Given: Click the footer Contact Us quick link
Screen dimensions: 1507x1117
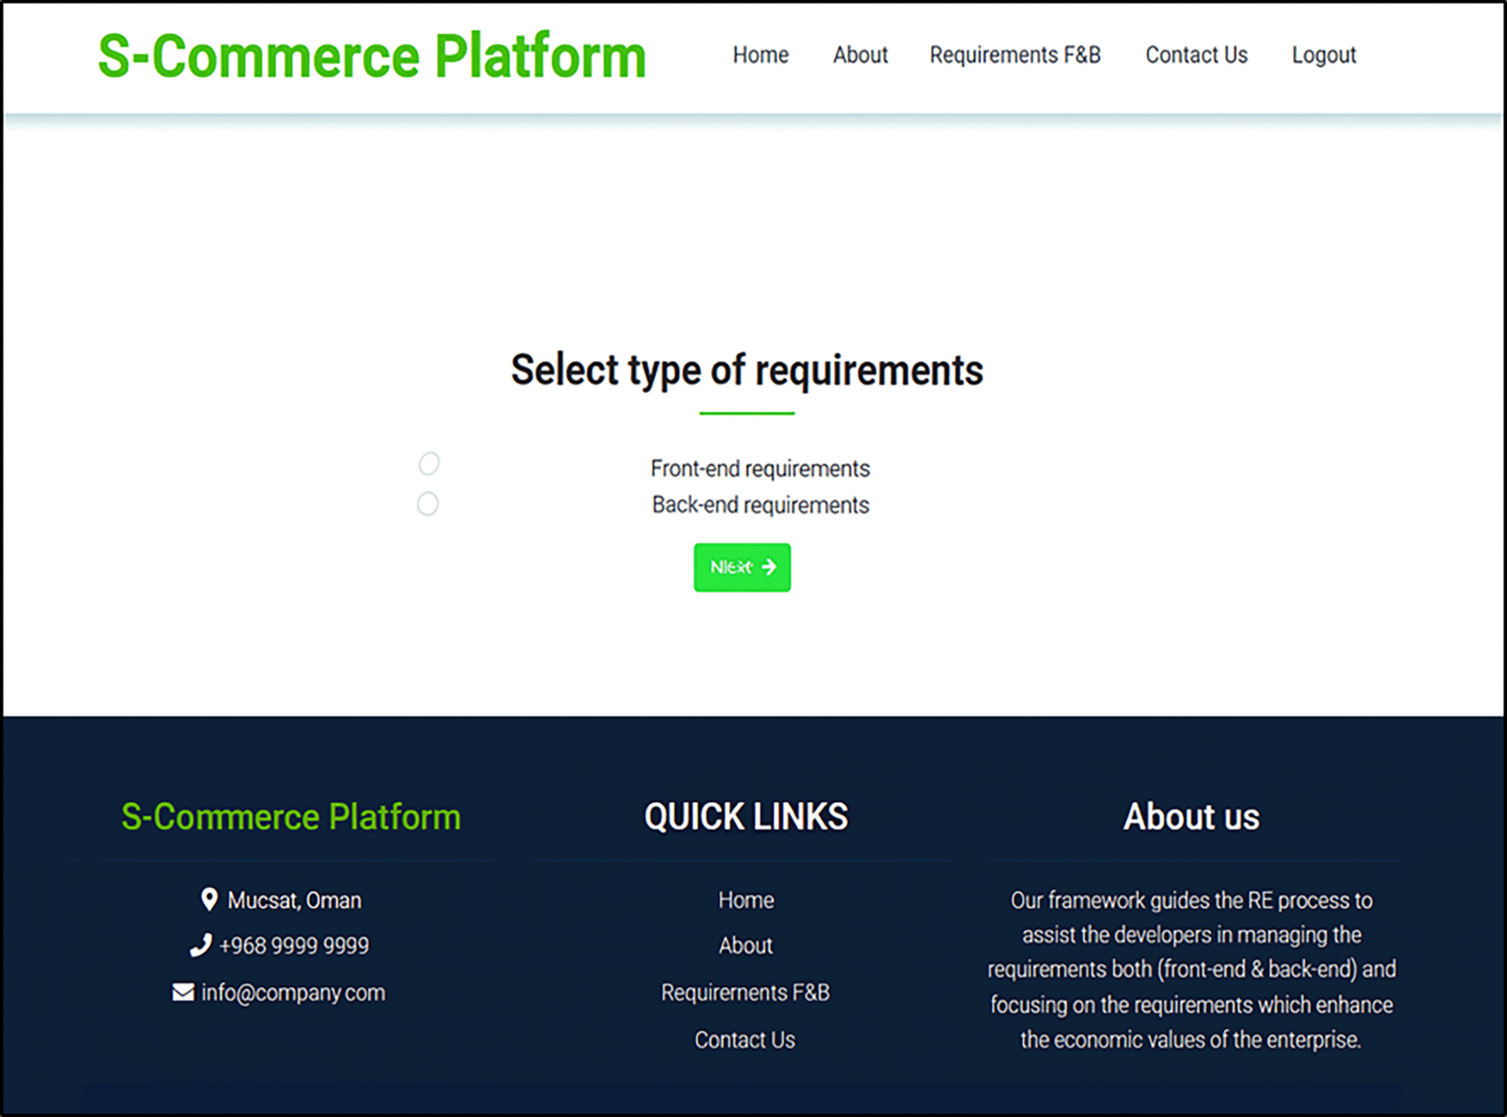Looking at the screenshot, I should tap(745, 1040).
